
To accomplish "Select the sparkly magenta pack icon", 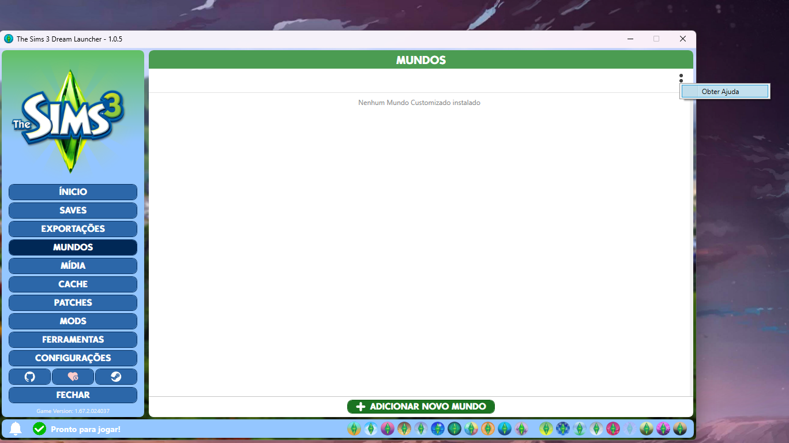I will coord(663,429).
